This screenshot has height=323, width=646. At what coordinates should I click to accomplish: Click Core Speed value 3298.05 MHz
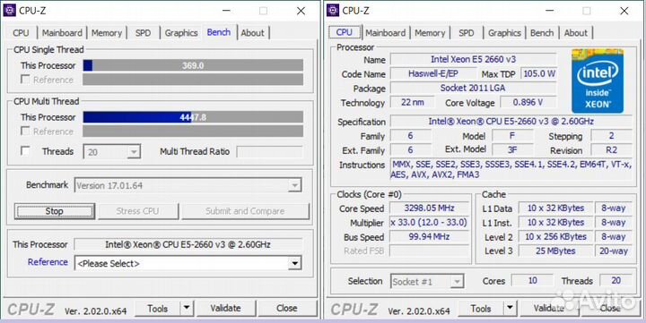(x=429, y=208)
